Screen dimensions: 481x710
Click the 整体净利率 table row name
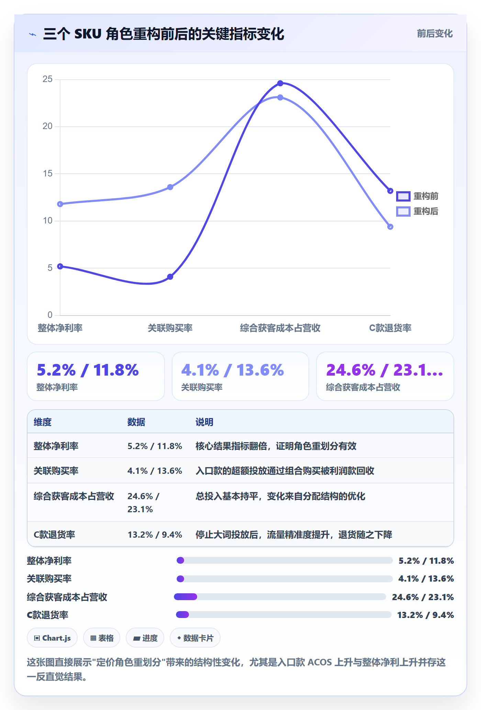click(x=56, y=446)
